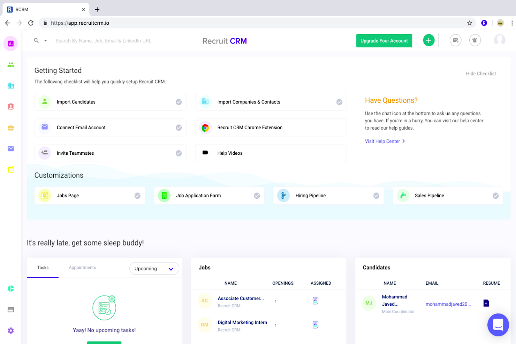Open the Contacts badge icon in the sidebar

[x=11, y=107]
